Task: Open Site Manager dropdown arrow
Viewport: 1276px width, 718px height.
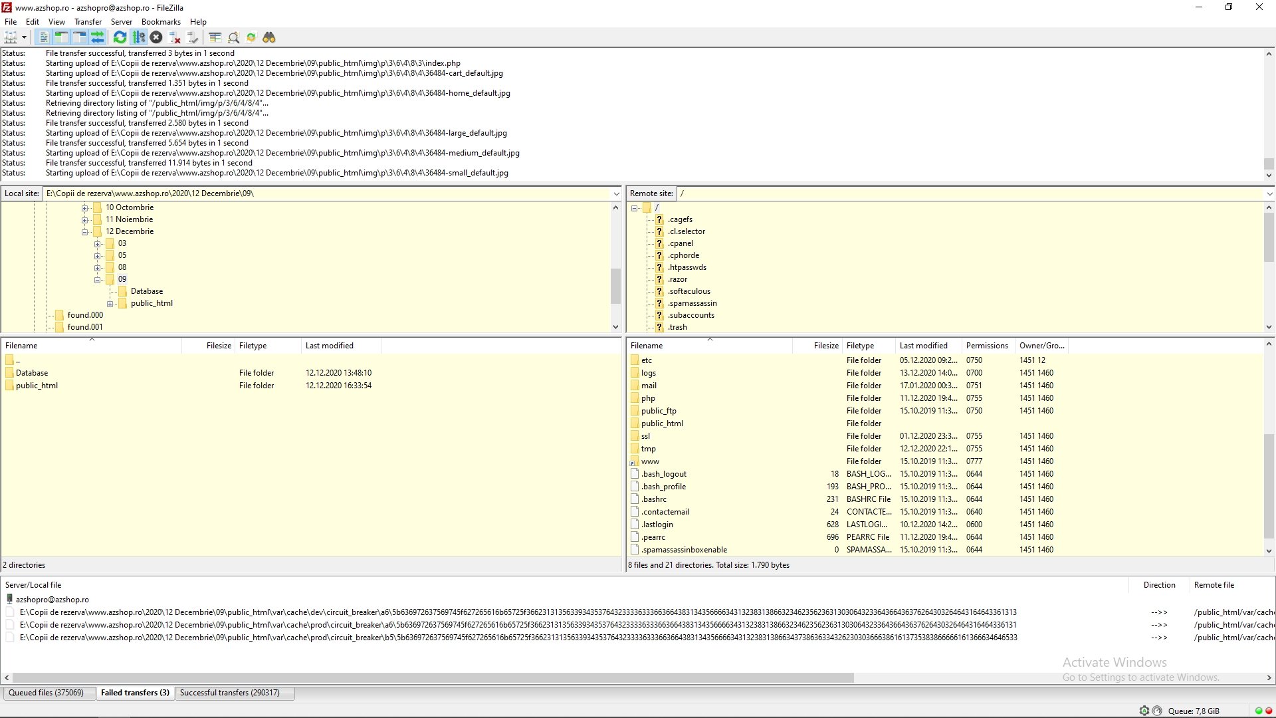Action: pyautogui.click(x=24, y=37)
